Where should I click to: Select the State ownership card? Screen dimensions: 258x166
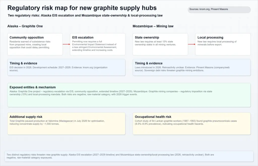point(160,44)
